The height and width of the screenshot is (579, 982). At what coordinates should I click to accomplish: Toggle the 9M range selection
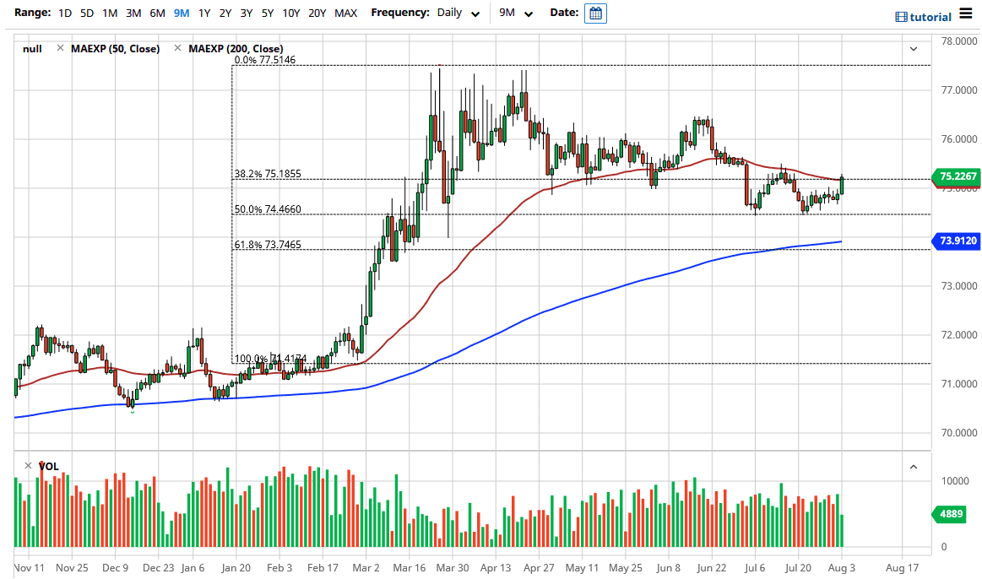tap(181, 14)
